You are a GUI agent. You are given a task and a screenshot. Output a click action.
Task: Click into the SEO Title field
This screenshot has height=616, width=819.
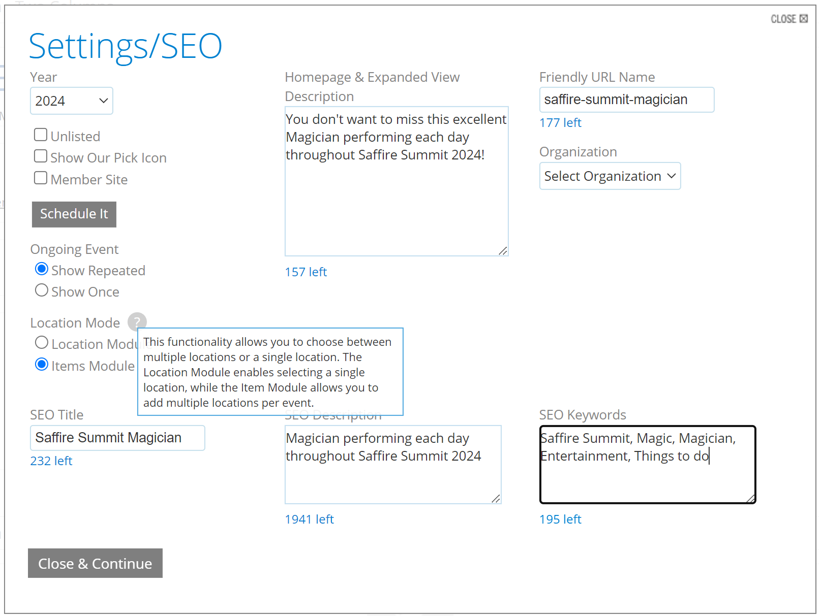[117, 438]
